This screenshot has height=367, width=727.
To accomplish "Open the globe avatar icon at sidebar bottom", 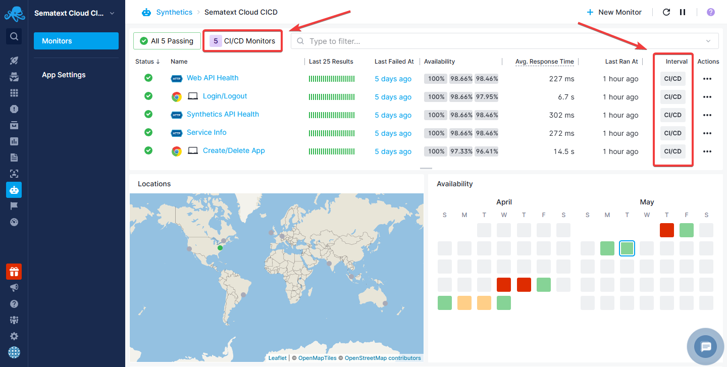I will coord(14,352).
